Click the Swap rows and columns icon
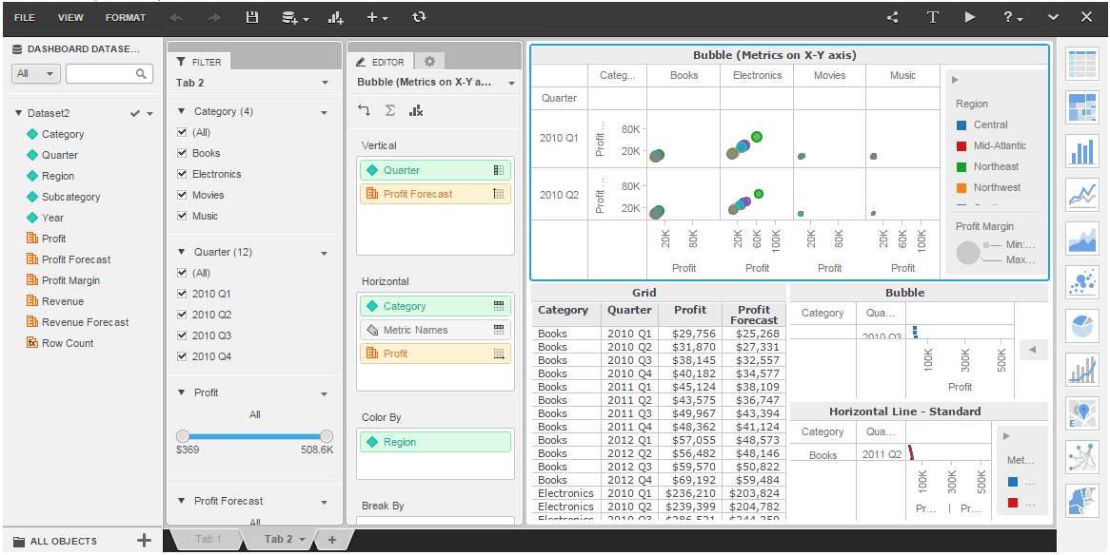The height and width of the screenshot is (555, 1110). [364, 110]
